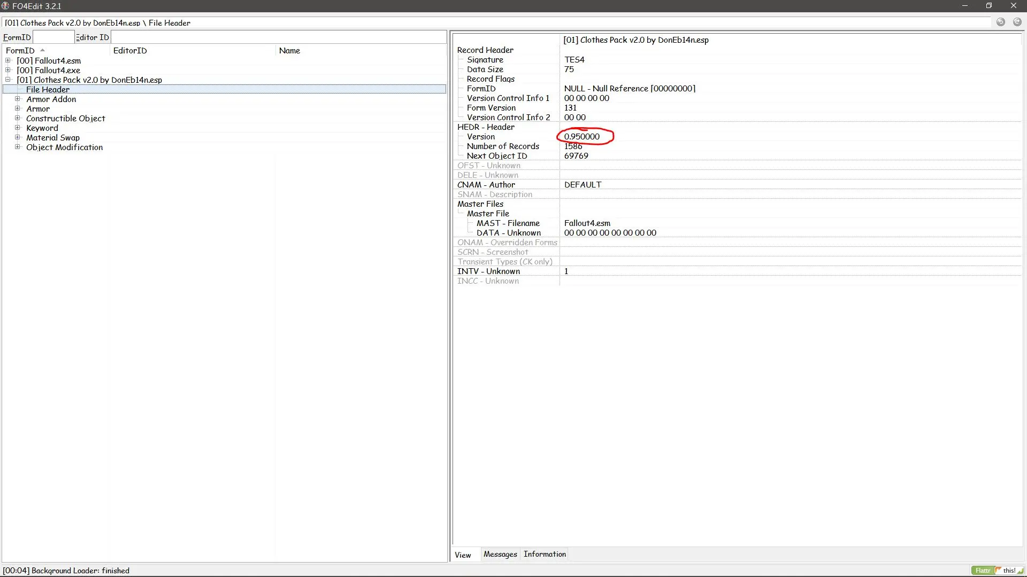Screen dimensions: 1027x577
Task: Select the Constructible Object tree entry
Action: click(66, 118)
